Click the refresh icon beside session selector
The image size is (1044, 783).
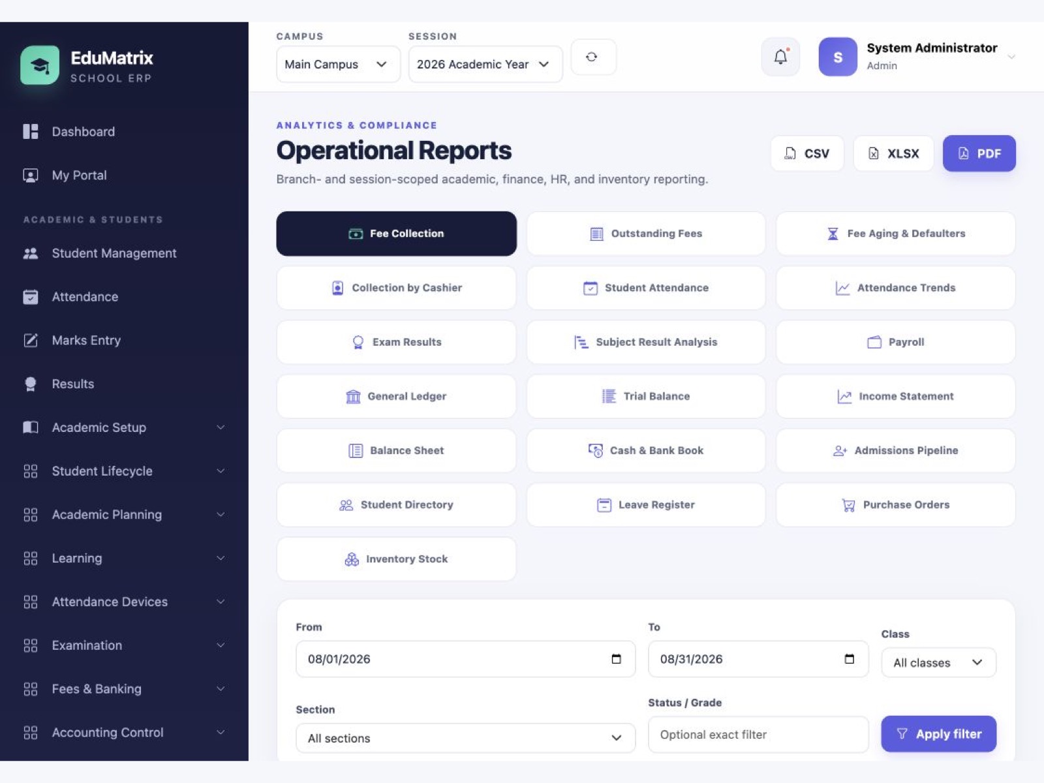(592, 57)
